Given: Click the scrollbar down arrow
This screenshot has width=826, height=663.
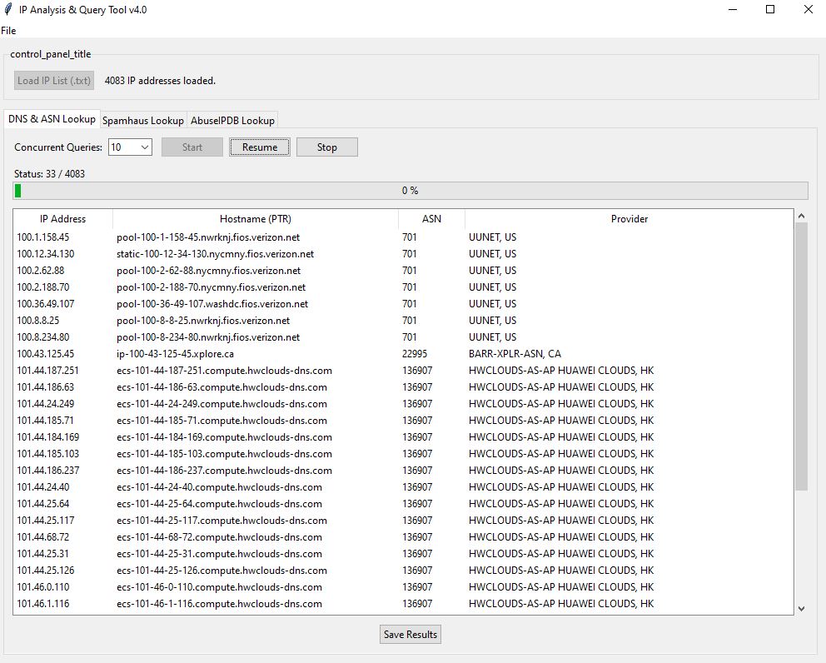Looking at the screenshot, I should coord(801,609).
